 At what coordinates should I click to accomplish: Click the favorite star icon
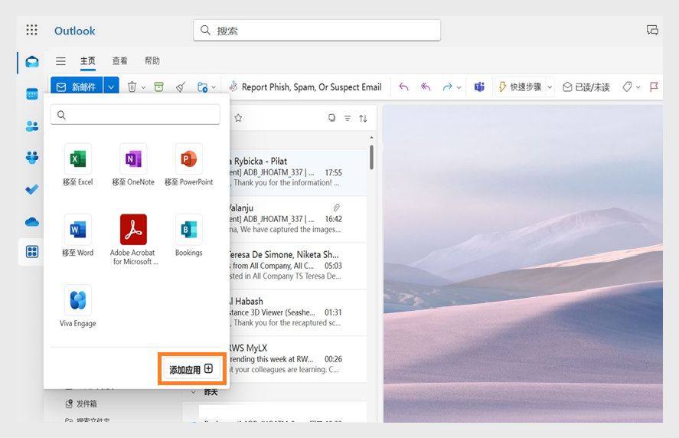(238, 118)
